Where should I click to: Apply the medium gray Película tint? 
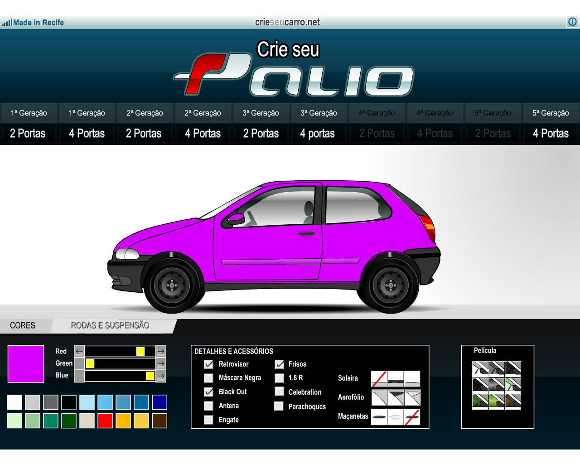(x=497, y=369)
